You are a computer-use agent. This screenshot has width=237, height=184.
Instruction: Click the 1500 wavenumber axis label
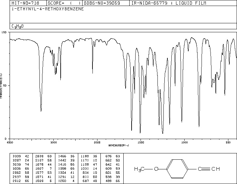coord(141,142)
